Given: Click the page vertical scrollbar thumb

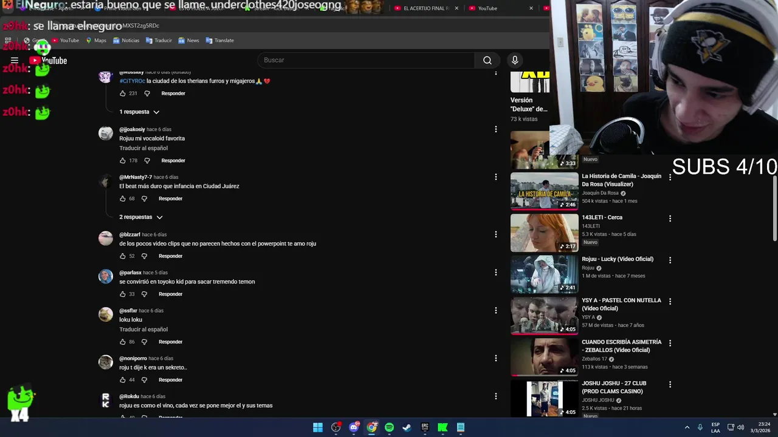Looking at the screenshot, I should click(x=775, y=209).
